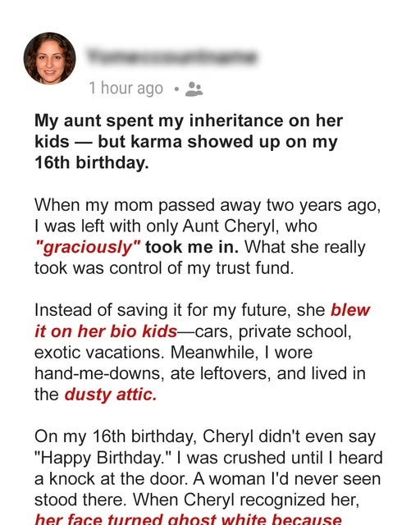This screenshot has width=420, height=525.
Task: Click the phrase 'control of my trust fund'
Action: click(x=199, y=268)
